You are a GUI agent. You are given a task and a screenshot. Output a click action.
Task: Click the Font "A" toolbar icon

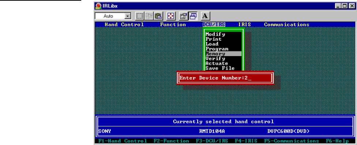coord(205,16)
